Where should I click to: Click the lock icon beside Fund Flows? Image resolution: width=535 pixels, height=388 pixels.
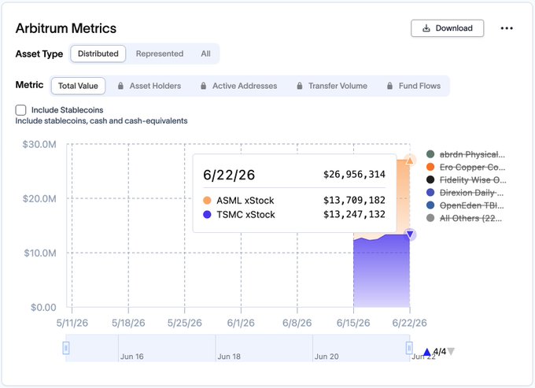389,86
